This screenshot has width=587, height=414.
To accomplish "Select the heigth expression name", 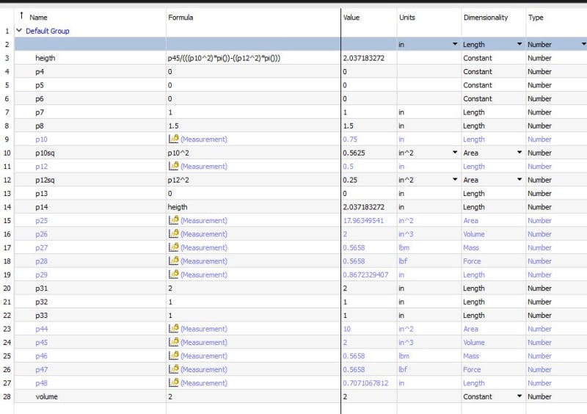I will tap(45, 58).
